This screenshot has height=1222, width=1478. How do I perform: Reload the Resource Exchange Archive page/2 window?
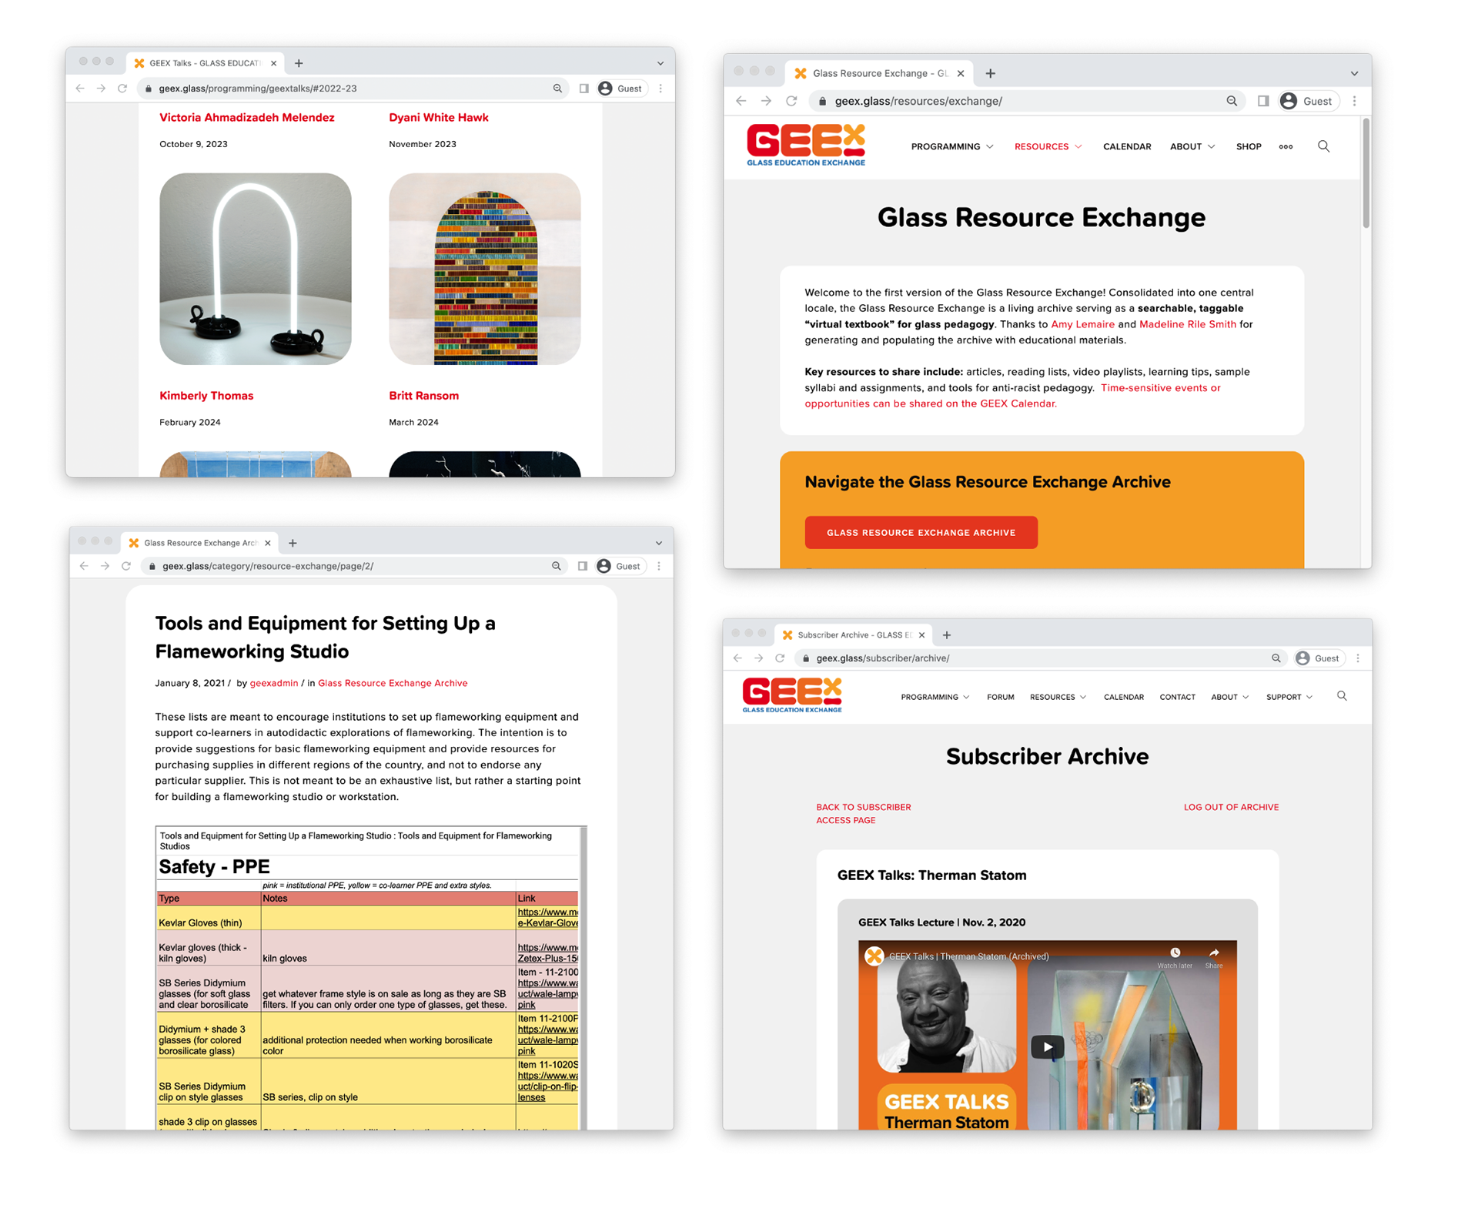[x=126, y=566]
